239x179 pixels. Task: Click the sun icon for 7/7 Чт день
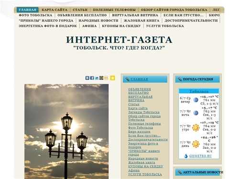coord(196,144)
